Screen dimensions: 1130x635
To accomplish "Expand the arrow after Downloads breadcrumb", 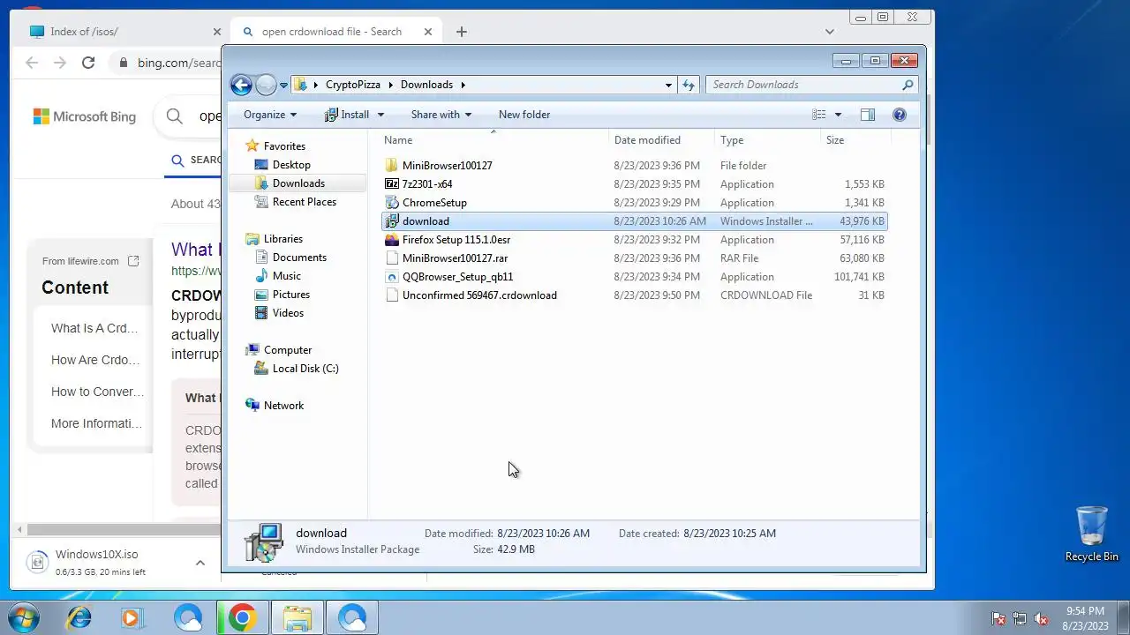I will tap(462, 85).
